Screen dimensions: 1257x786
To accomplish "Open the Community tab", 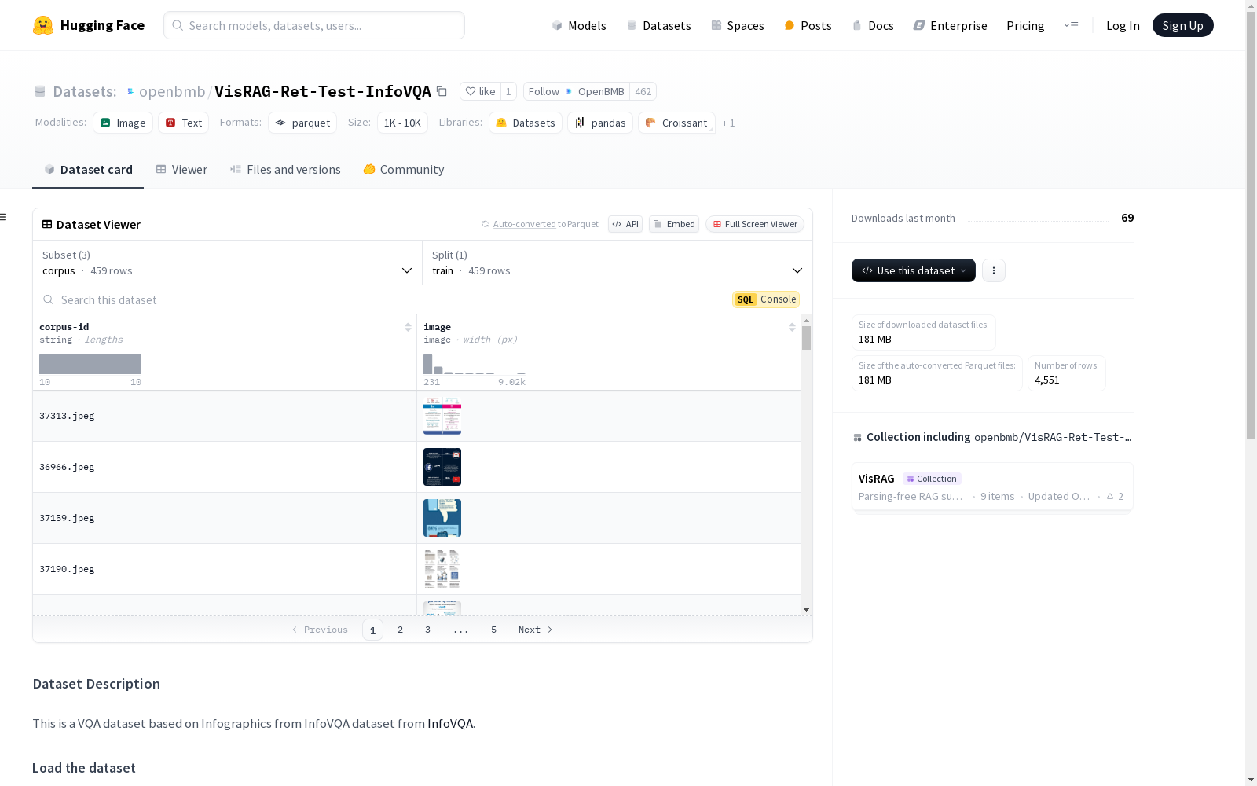I will click(x=404, y=170).
